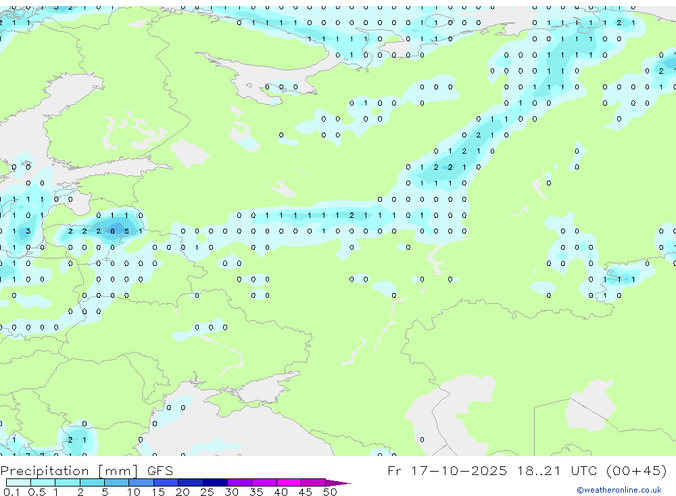This screenshot has height=496, width=676.
Task: Click the '0.1' legend label
Action: [11, 492]
